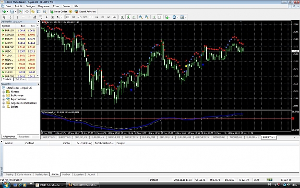
Task: Toggle the Terminal panel icon
Action: 39,12
